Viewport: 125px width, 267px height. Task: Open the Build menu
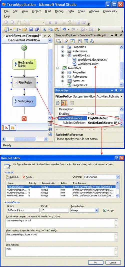(x=48, y=11)
